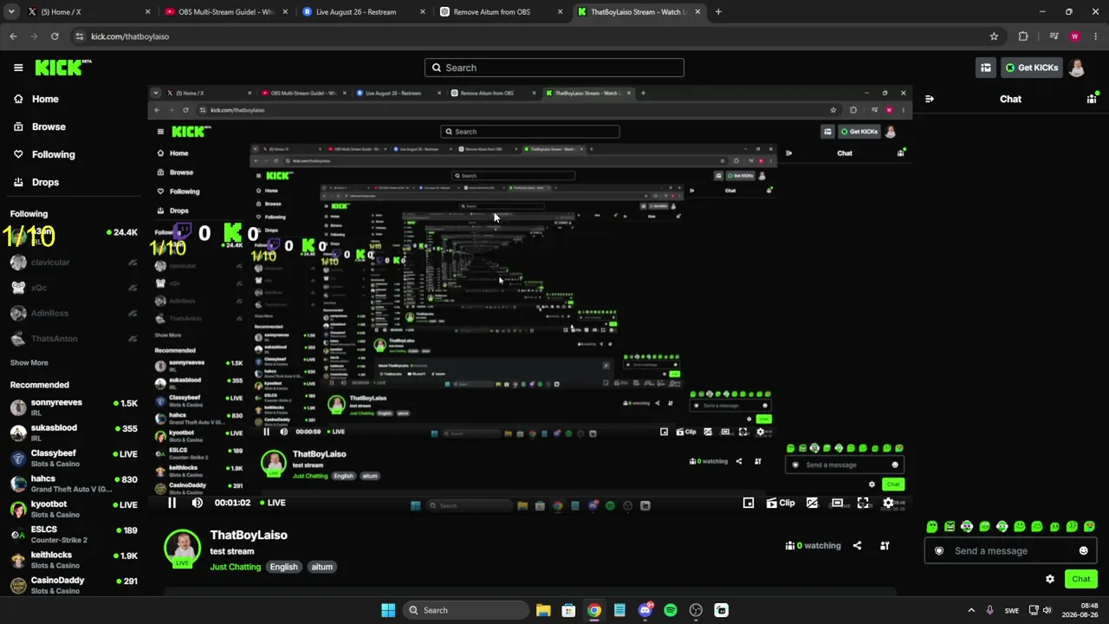Expand Following list with Show More
Viewport: 1109px width, 624px height.
(29, 363)
